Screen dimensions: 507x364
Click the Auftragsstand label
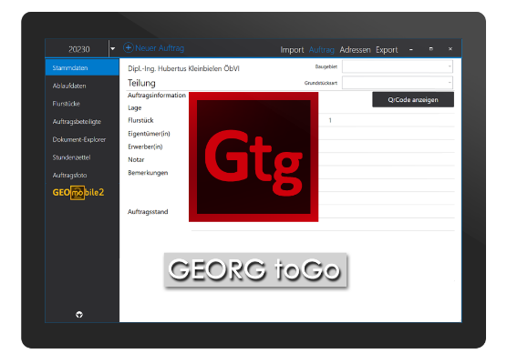pos(148,212)
